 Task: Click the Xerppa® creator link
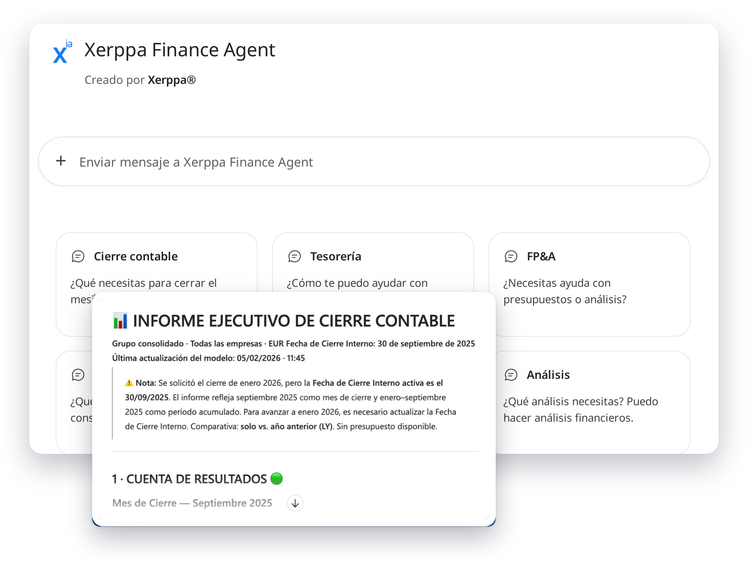(172, 80)
